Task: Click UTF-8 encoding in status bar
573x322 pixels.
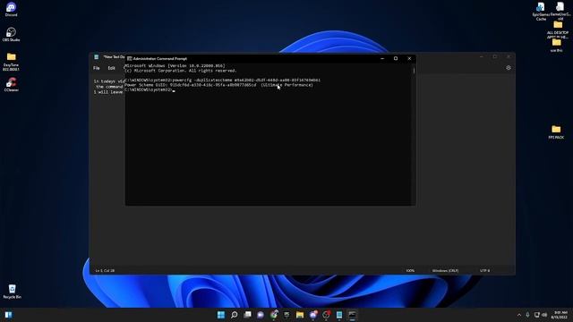Action: [x=484, y=270]
